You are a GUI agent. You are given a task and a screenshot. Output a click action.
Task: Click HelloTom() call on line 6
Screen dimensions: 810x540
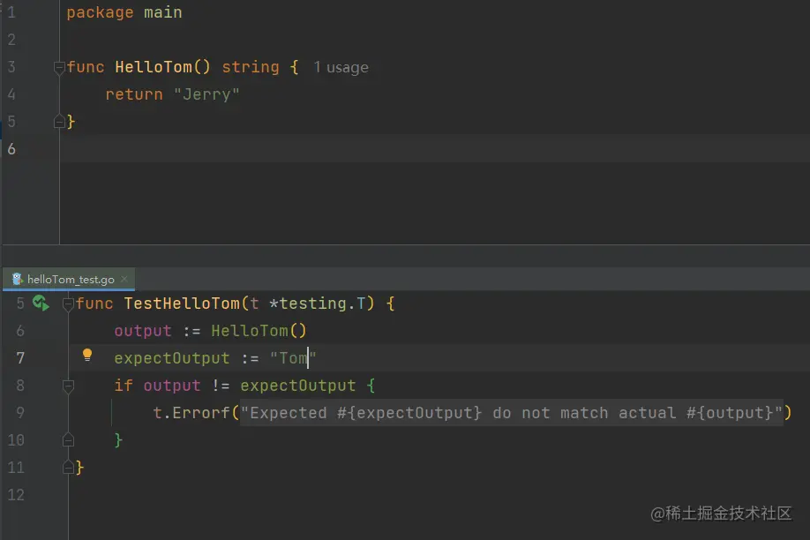coord(259,331)
